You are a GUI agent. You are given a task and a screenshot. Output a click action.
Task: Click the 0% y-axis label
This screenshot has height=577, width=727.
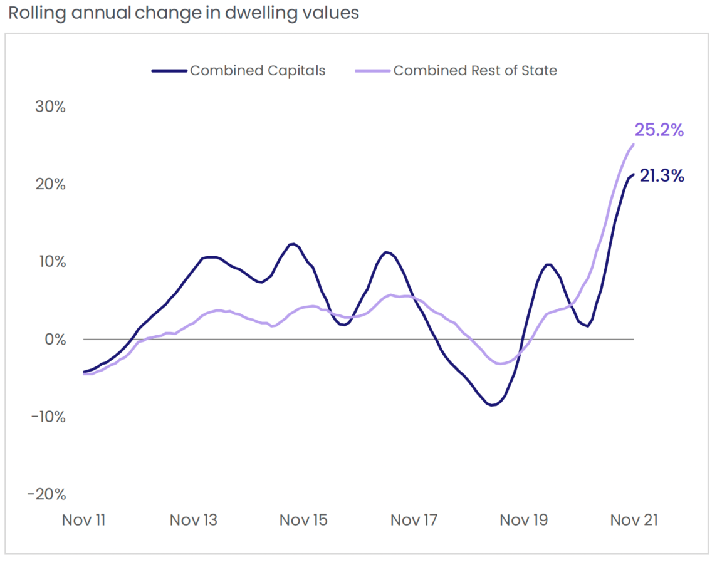(54, 340)
